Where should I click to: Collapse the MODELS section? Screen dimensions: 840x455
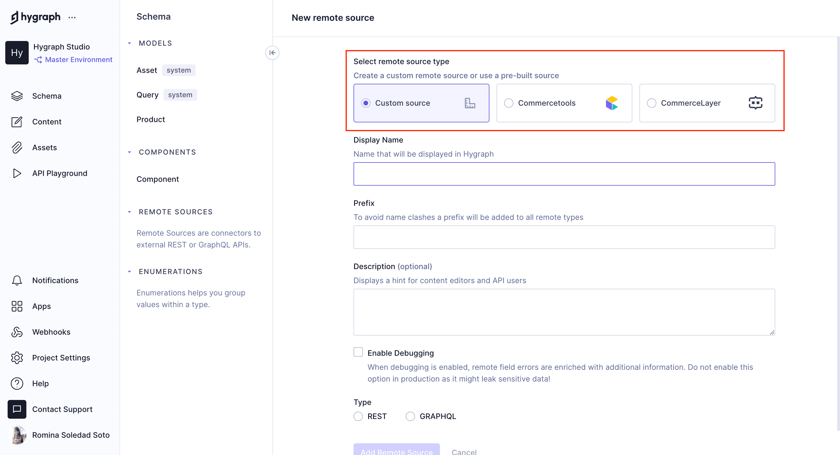tap(130, 43)
